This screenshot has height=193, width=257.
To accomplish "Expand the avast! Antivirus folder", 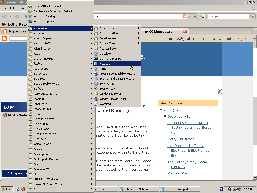I will point(60,59).
